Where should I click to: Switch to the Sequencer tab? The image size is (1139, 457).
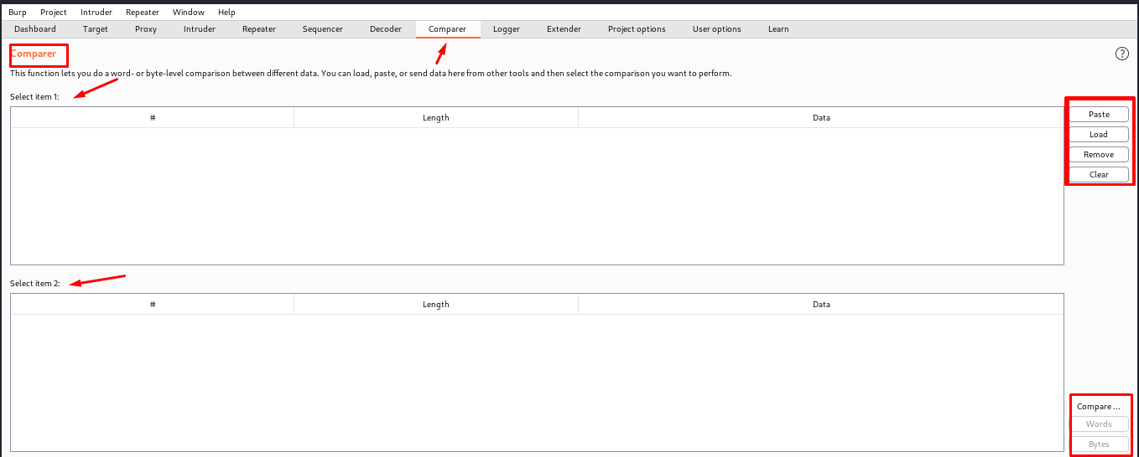click(323, 29)
